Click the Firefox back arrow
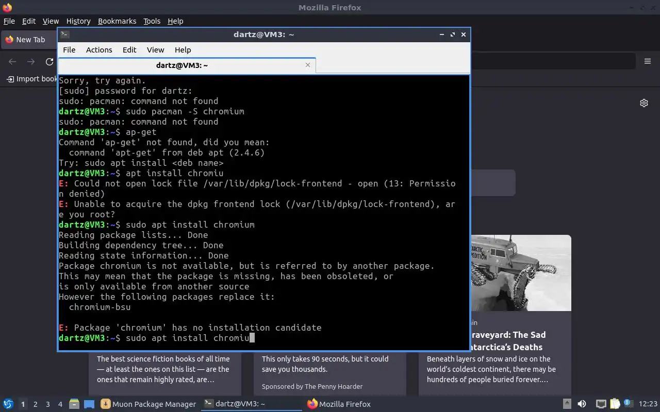The height and width of the screenshot is (412, 660). [12, 62]
